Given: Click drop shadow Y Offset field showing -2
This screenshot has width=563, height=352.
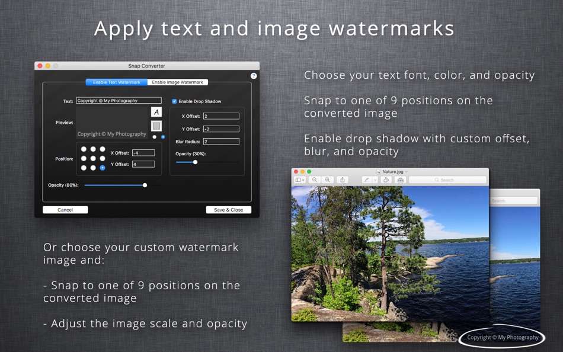Looking at the screenshot, I should click(221, 129).
